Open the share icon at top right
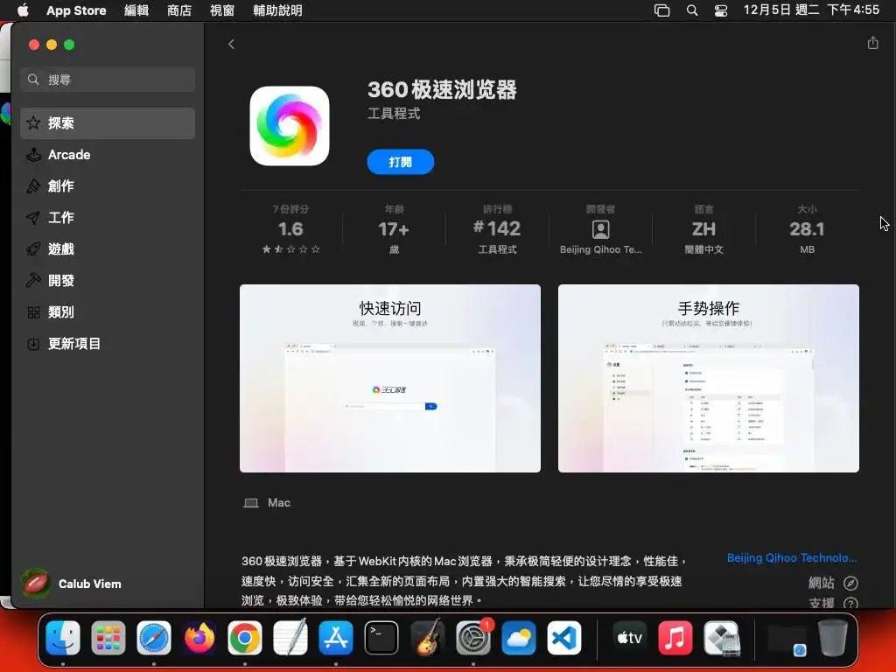This screenshot has height=672, width=896. tap(872, 43)
